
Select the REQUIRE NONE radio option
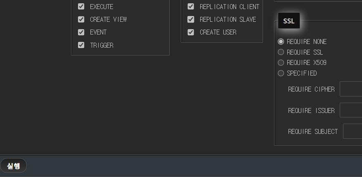point(281,41)
